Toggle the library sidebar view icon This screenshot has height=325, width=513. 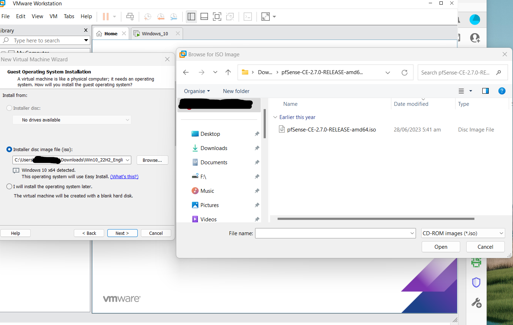pos(191,16)
